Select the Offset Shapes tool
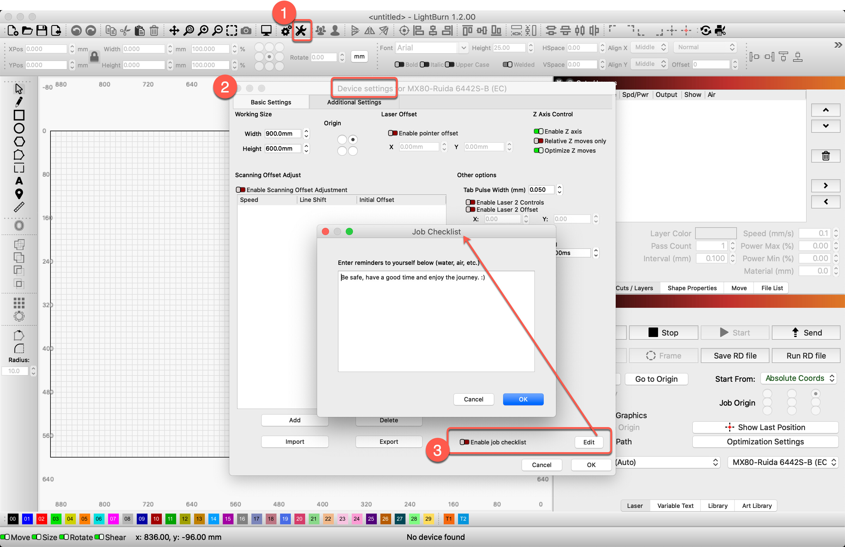 tap(19, 225)
